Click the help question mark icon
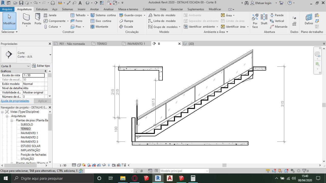Viewport: 326px width, 183px height. (290, 3)
